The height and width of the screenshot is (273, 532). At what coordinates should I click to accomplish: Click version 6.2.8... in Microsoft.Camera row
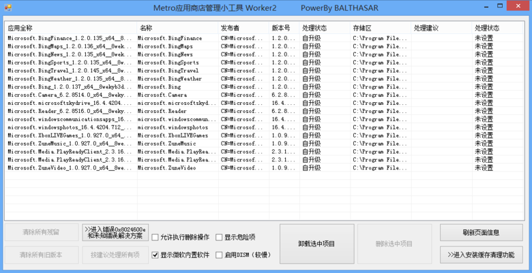(283, 95)
